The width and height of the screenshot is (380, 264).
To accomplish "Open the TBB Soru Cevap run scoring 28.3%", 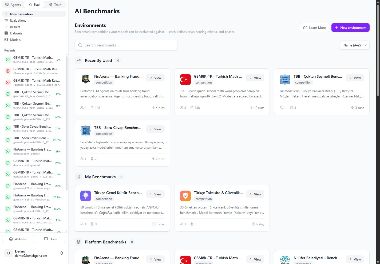I will (x=33, y=140).
